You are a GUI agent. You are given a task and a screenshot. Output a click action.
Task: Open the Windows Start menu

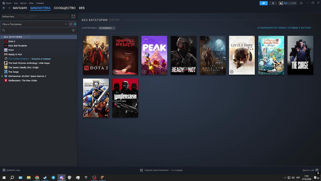click(x=4, y=178)
